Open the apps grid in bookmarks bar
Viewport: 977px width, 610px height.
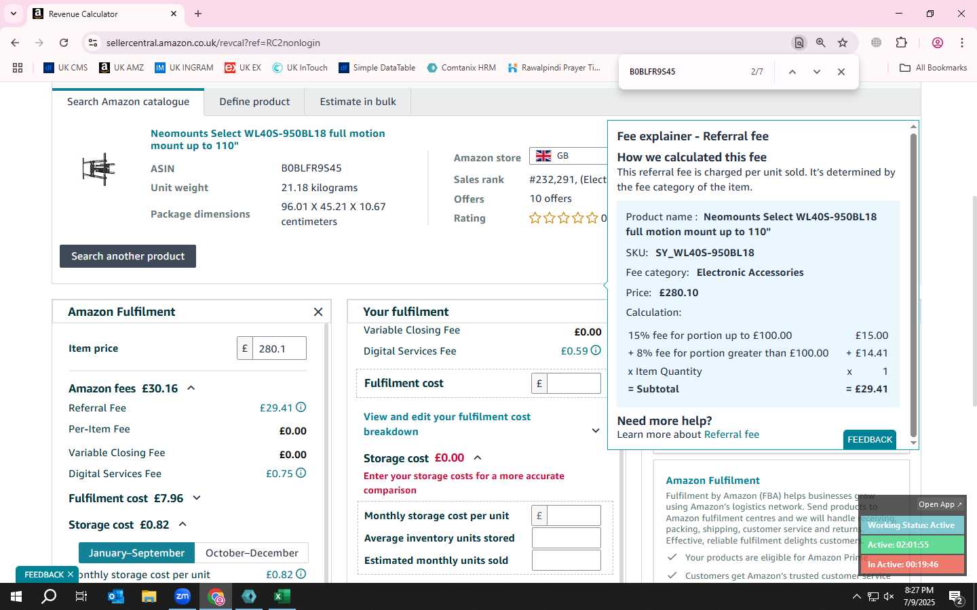pyautogui.click(x=18, y=68)
